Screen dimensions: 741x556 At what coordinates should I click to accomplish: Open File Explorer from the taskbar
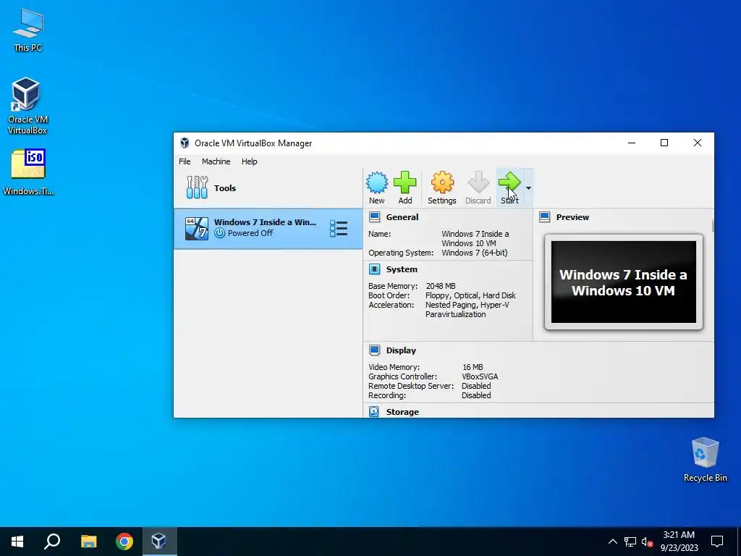(x=88, y=542)
